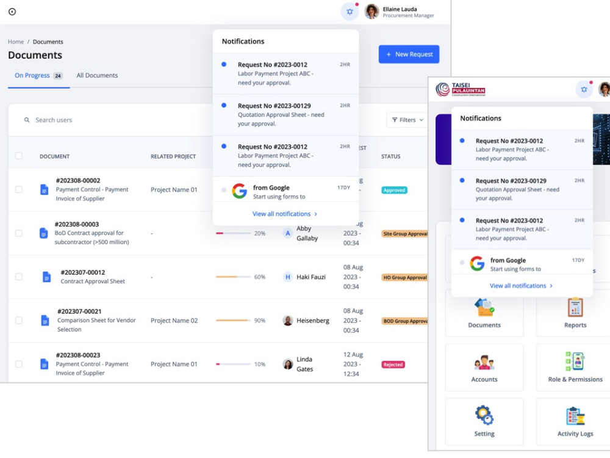Click Comparison Sheet for Vendor Selection title
610x458 pixels.
tap(96, 325)
